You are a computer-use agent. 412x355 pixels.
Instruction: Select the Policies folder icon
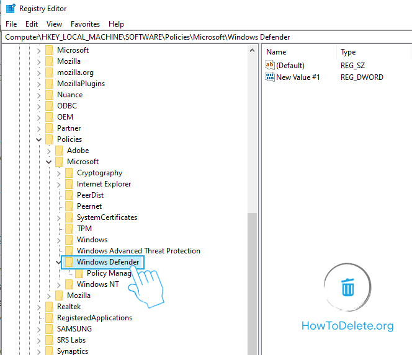(x=50, y=139)
